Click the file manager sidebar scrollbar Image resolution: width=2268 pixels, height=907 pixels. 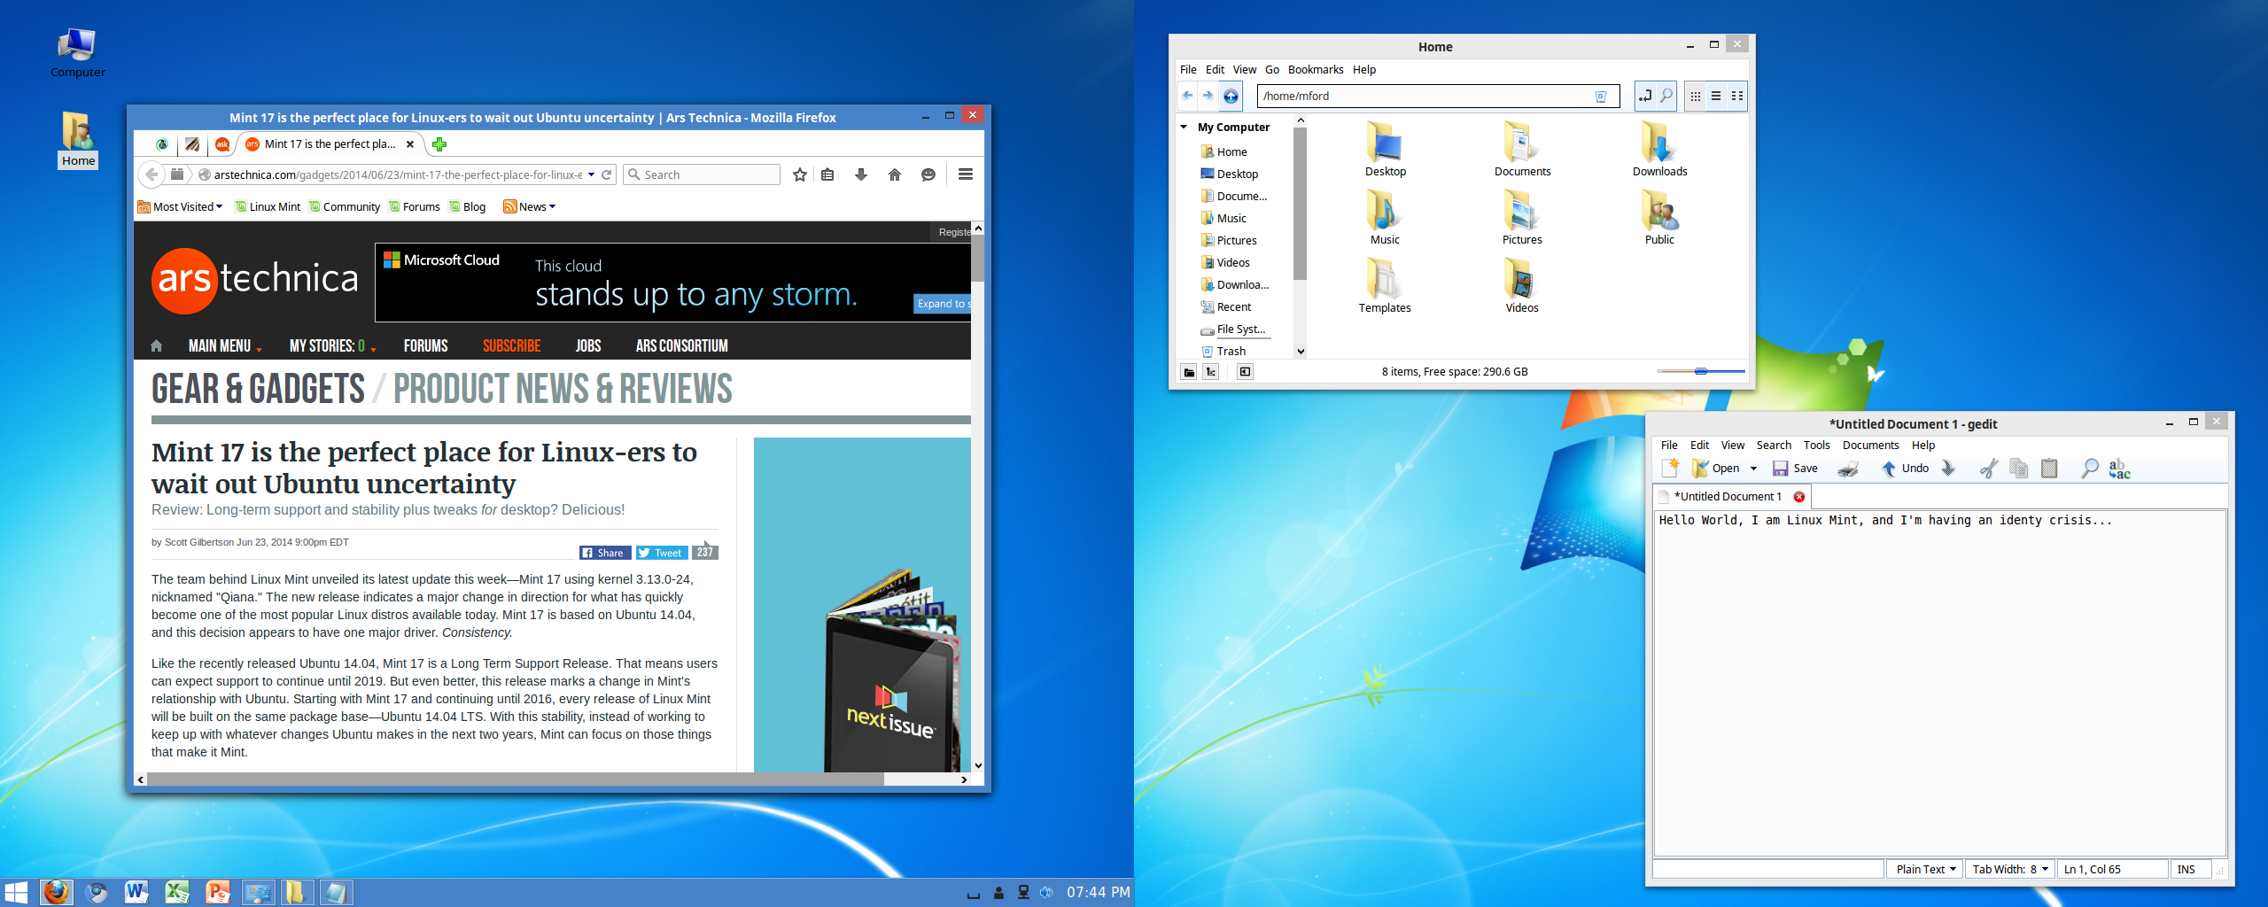tap(1300, 204)
